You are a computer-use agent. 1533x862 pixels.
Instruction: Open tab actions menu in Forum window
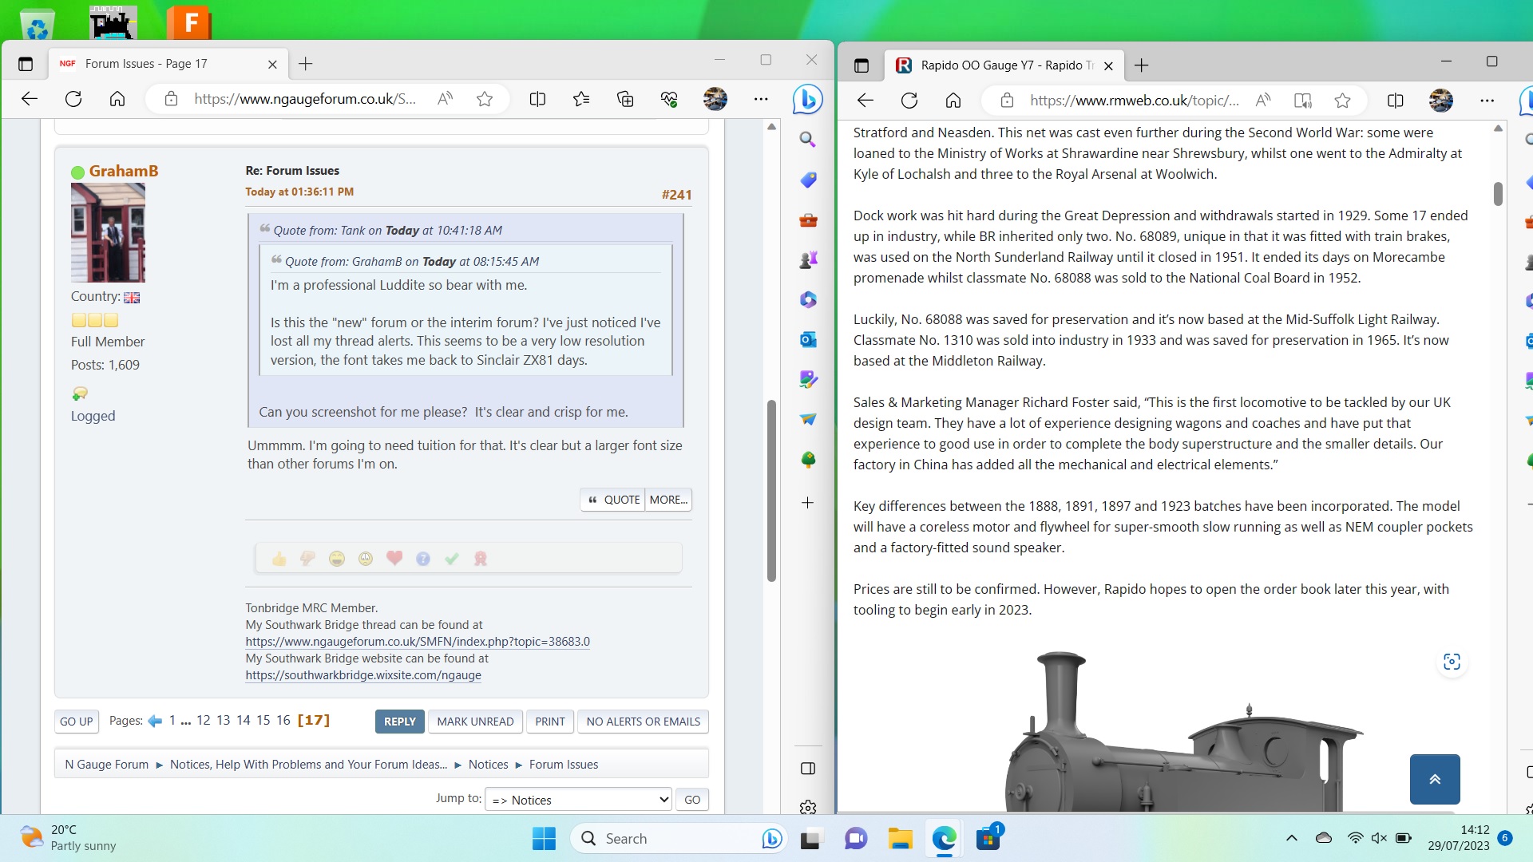point(25,64)
